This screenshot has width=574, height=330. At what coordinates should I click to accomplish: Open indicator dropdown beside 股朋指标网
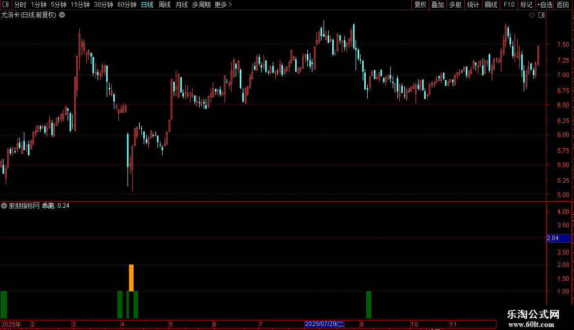tap(4, 206)
